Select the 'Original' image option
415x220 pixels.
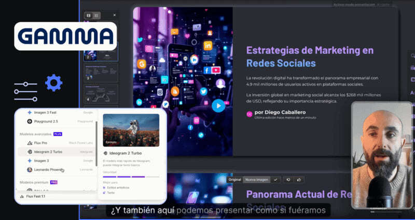coord(235,180)
